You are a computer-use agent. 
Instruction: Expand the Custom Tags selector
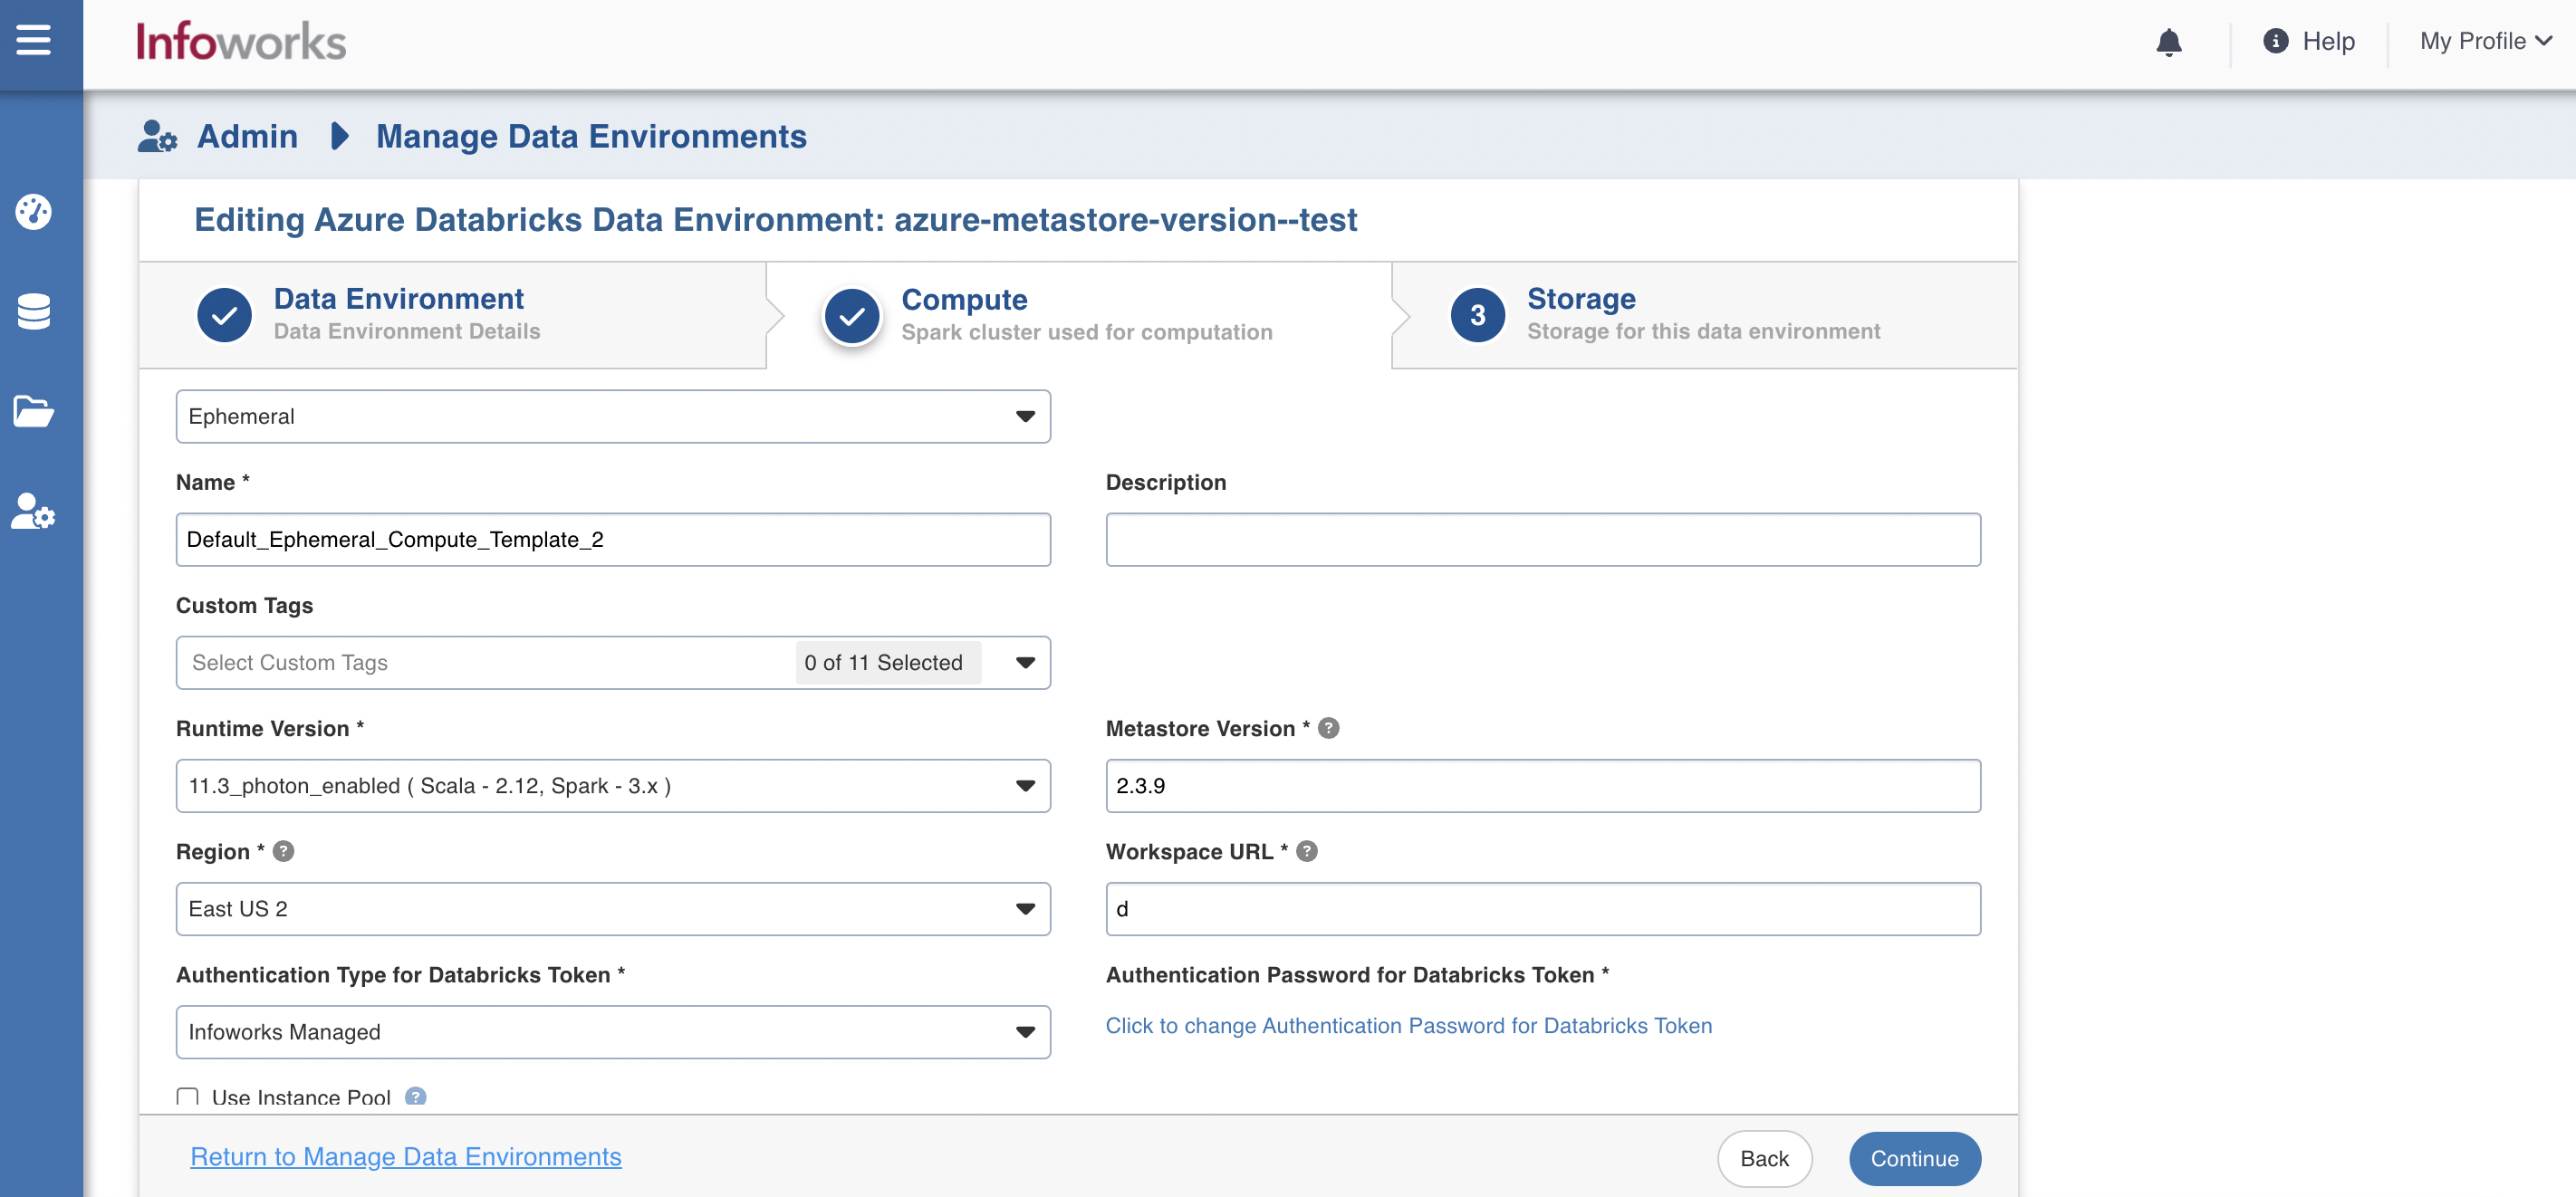[613, 662]
